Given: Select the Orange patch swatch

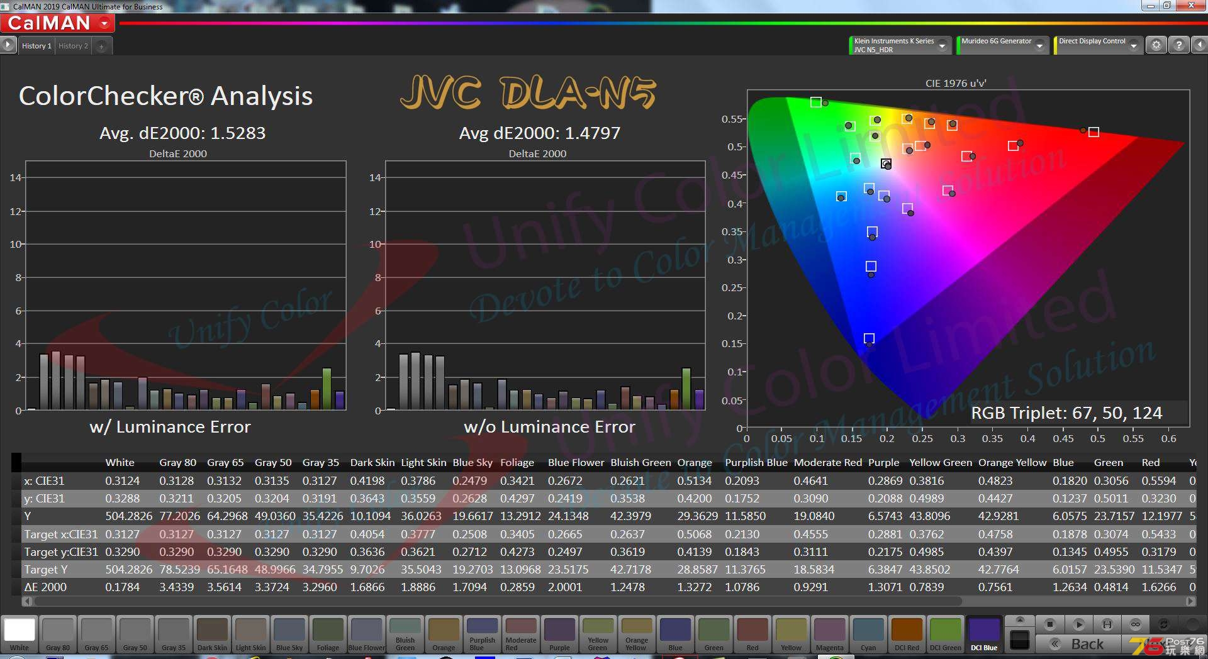Looking at the screenshot, I should tap(444, 634).
